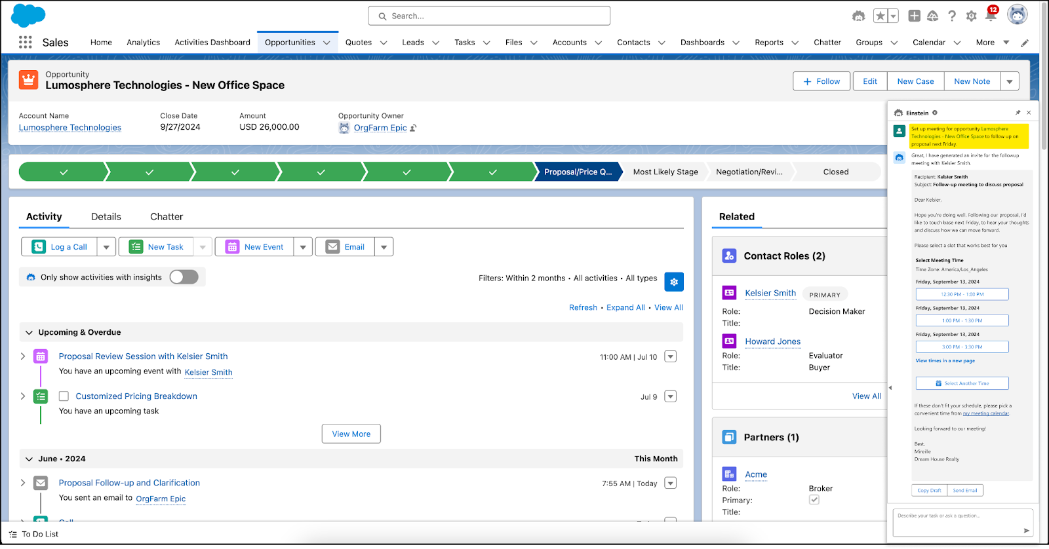Click the timeline filter settings gear
The height and width of the screenshot is (549, 1049).
[674, 282]
